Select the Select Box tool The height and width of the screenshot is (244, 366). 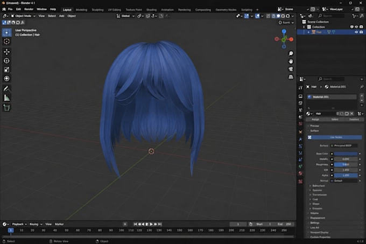(x=6, y=32)
